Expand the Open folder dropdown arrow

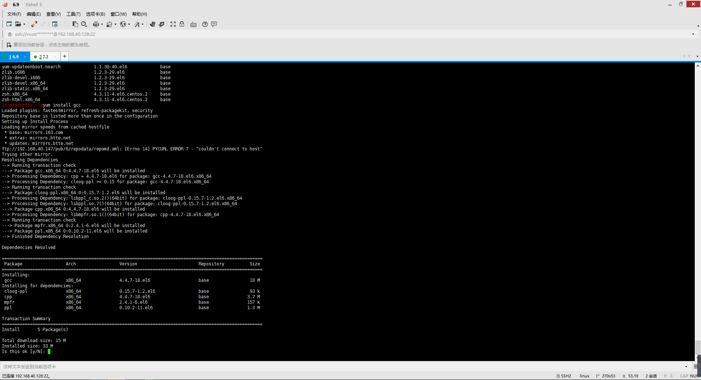pos(24,24)
